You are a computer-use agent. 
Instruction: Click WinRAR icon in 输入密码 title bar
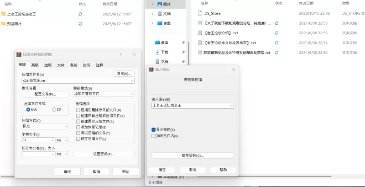[x=151, y=69]
